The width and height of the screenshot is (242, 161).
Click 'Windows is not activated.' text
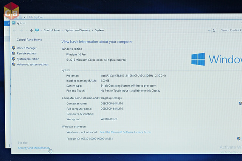(x=82, y=132)
